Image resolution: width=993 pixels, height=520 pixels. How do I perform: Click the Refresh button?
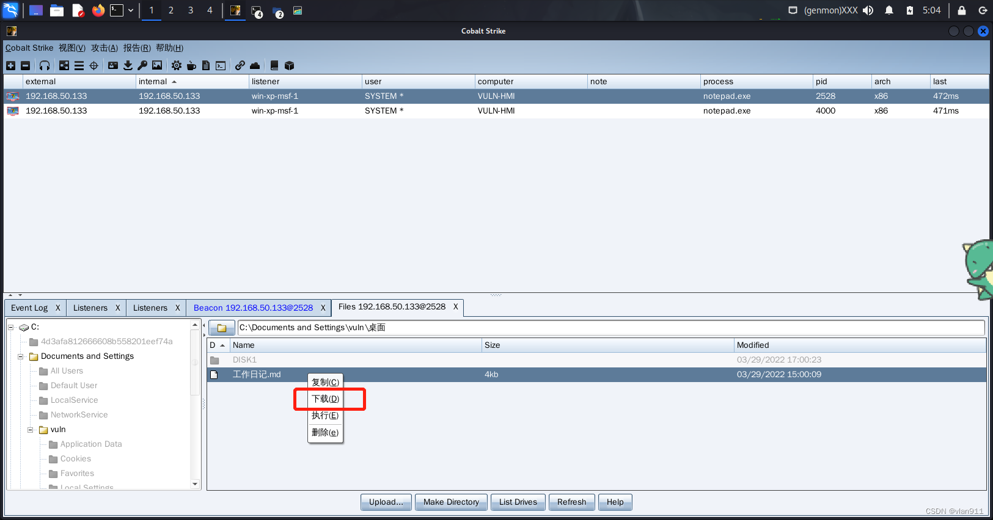pos(571,502)
